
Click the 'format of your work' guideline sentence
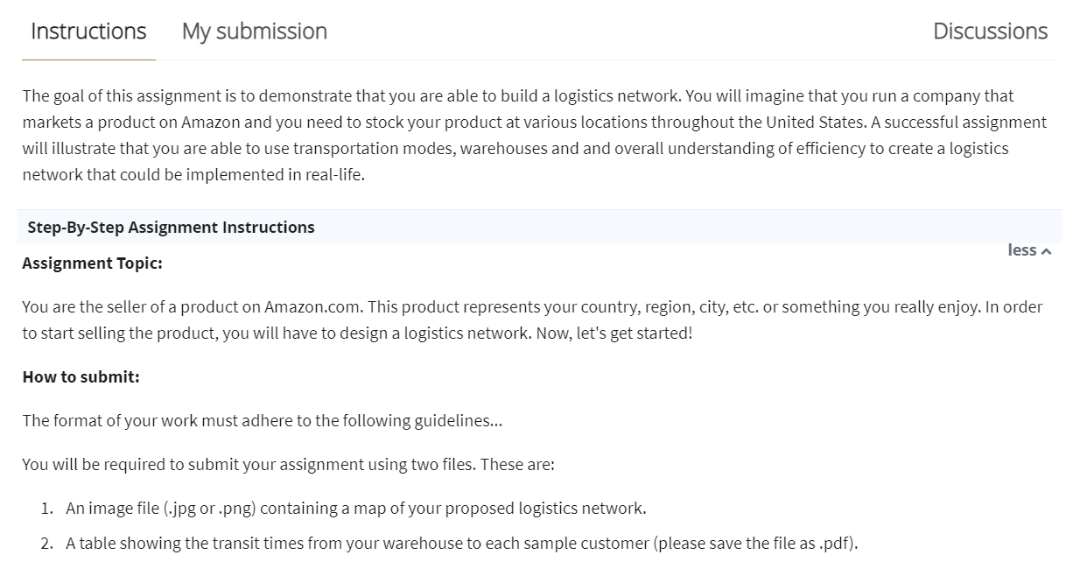coord(263,421)
